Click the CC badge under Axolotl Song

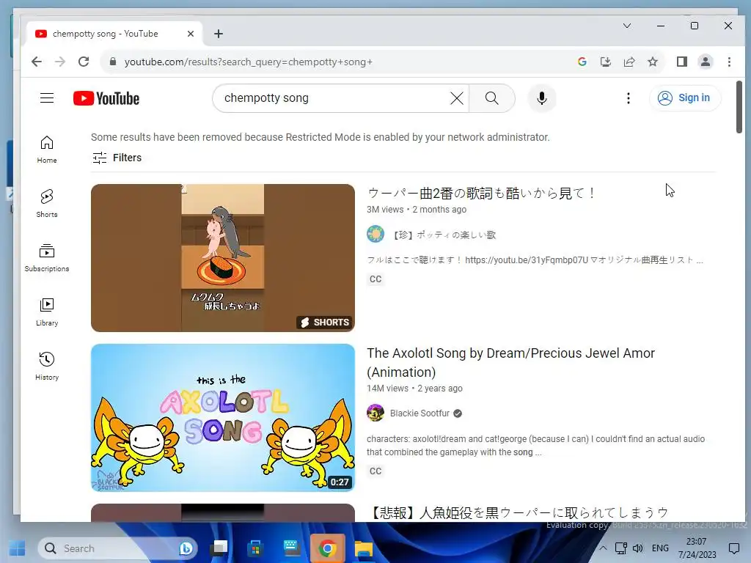coord(375,471)
